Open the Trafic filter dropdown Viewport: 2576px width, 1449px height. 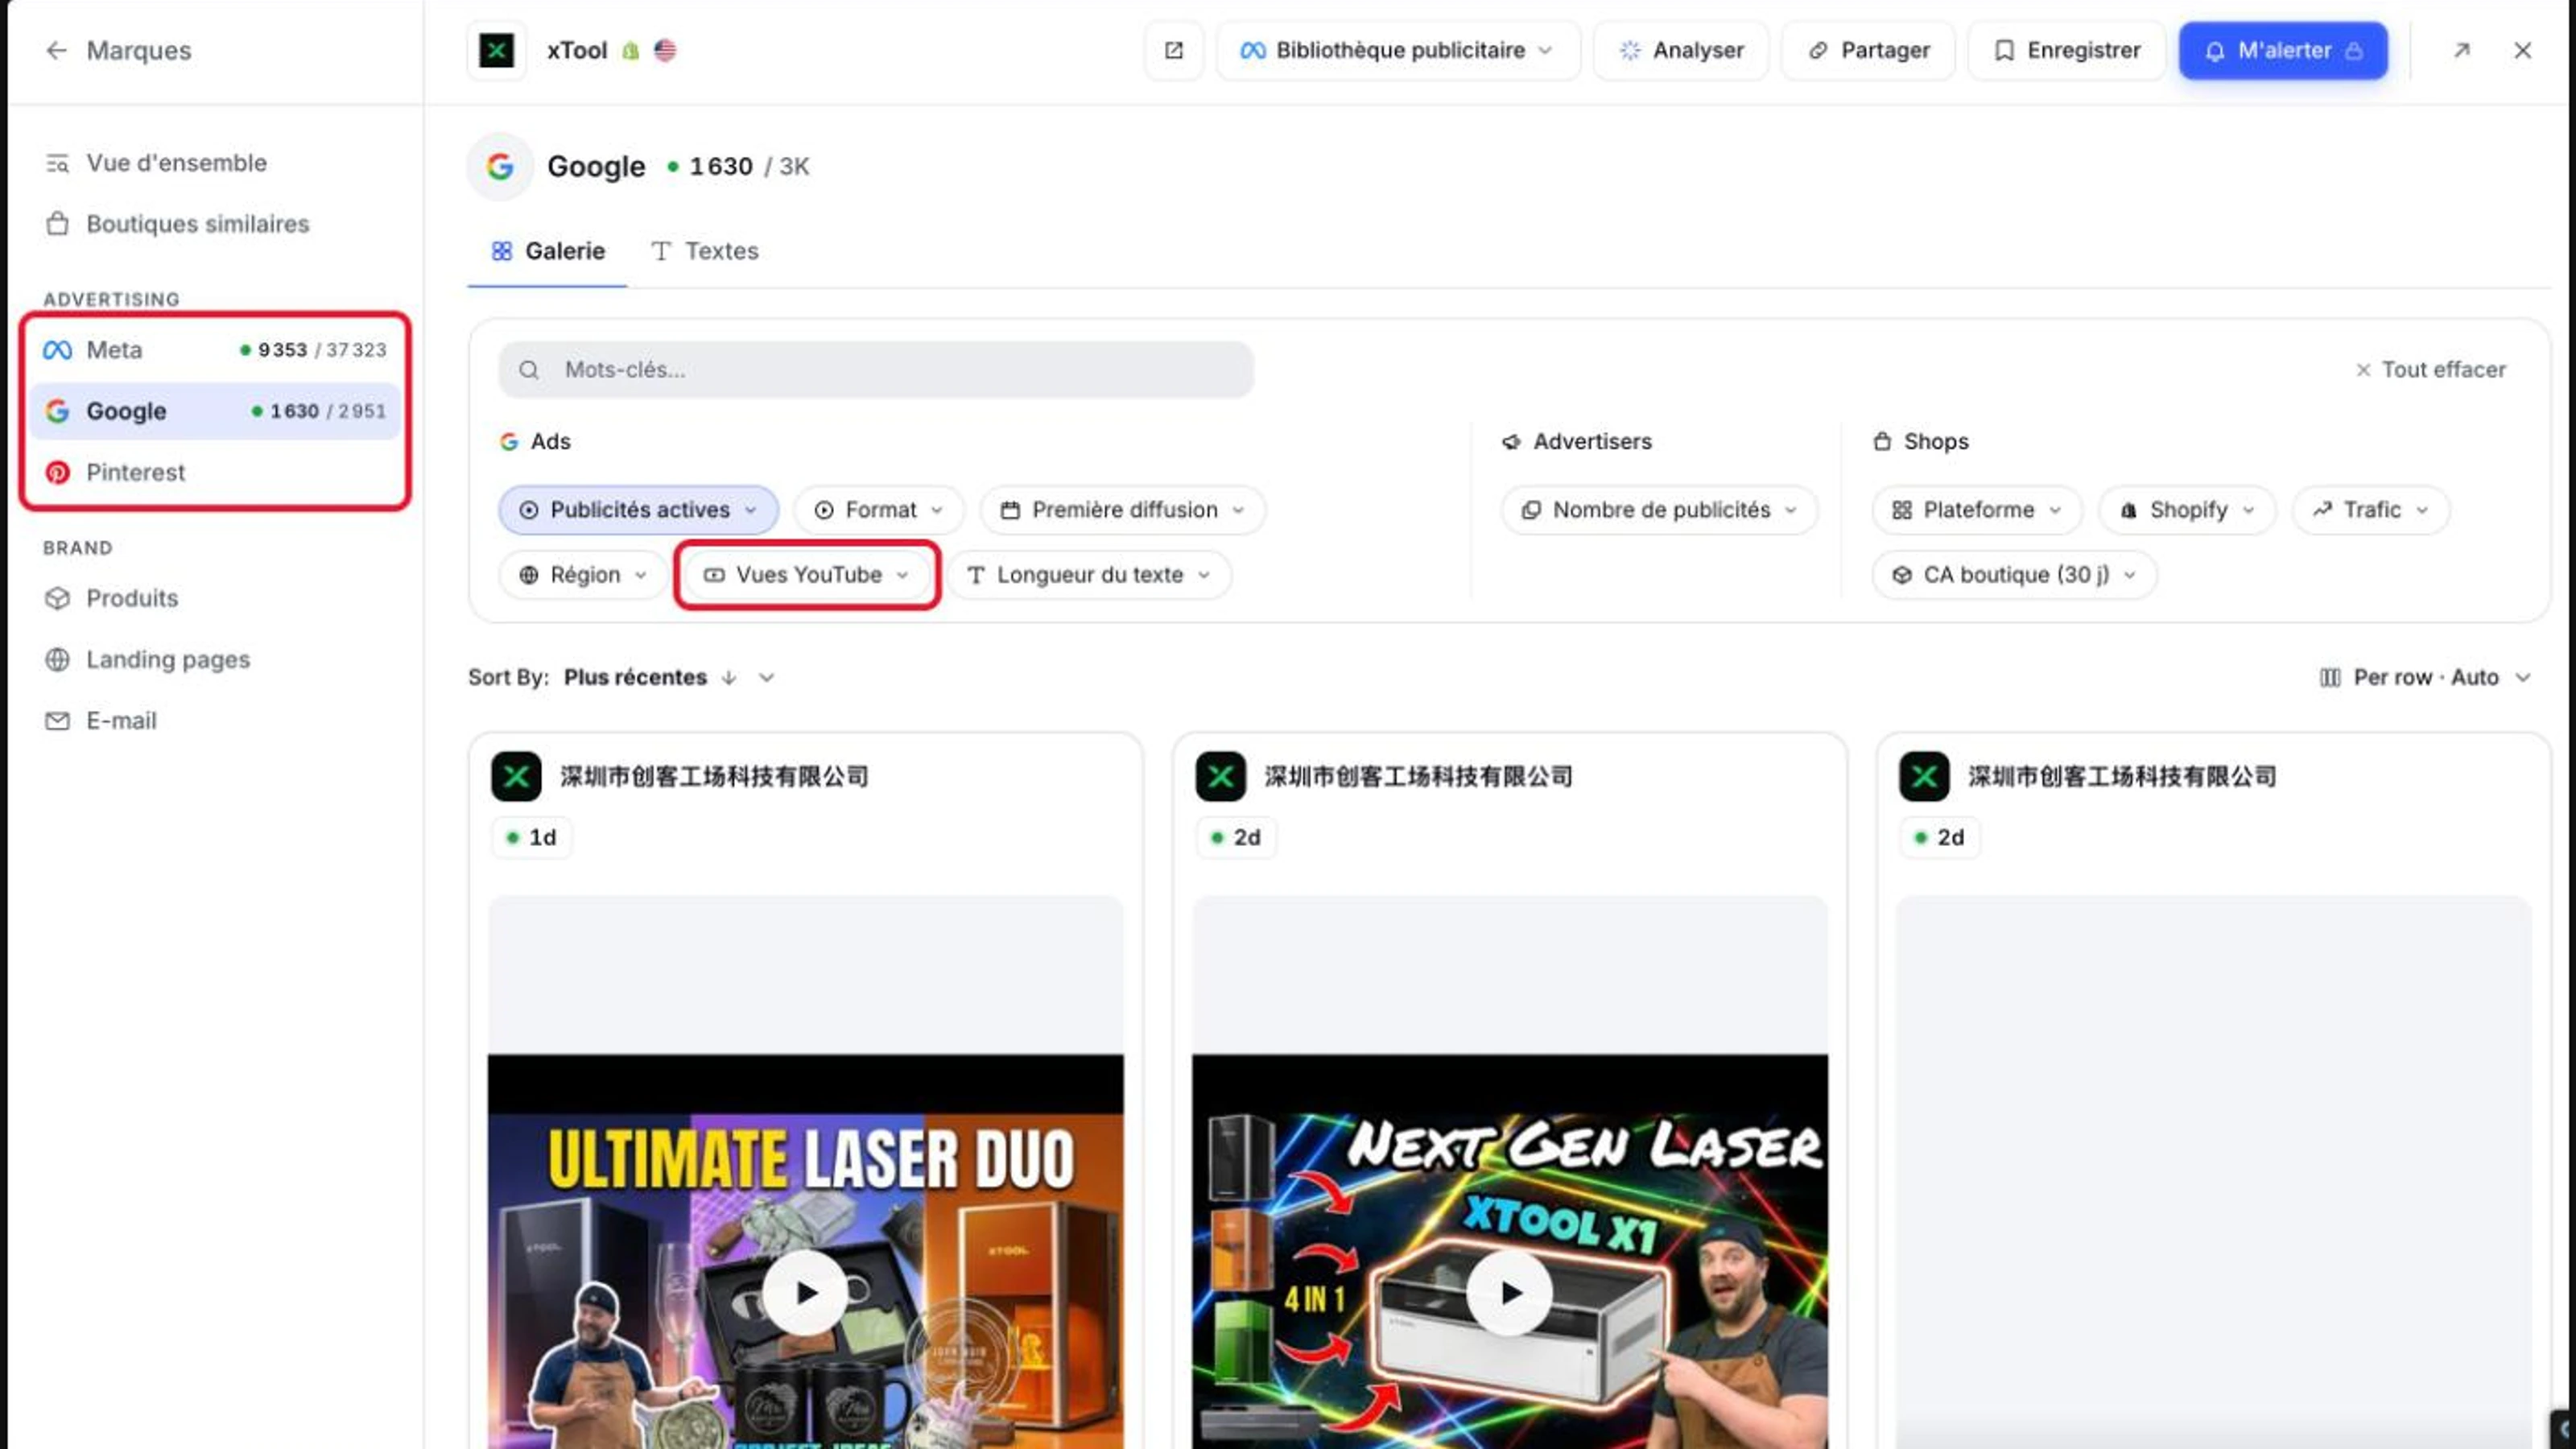click(x=2371, y=510)
